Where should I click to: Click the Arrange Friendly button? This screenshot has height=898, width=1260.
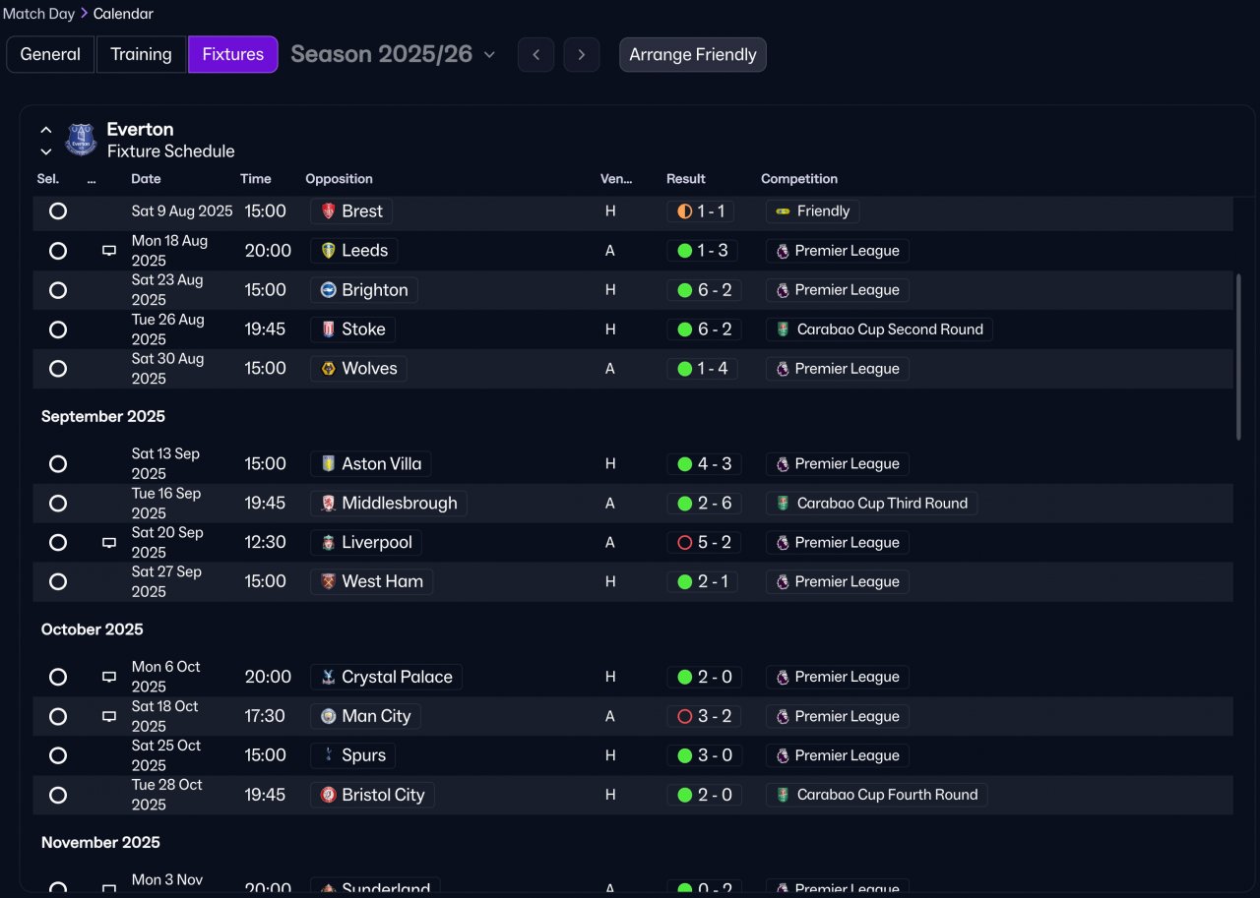(x=693, y=54)
